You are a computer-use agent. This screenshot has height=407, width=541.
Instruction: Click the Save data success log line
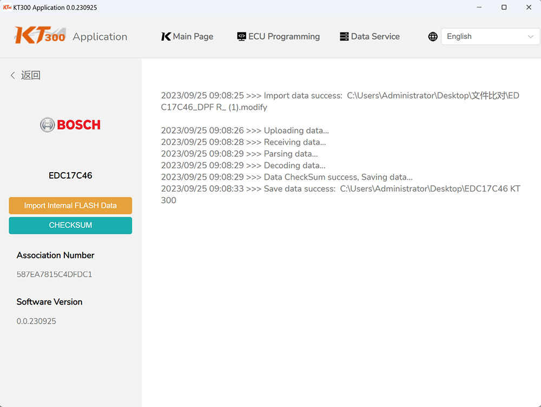[x=340, y=194]
